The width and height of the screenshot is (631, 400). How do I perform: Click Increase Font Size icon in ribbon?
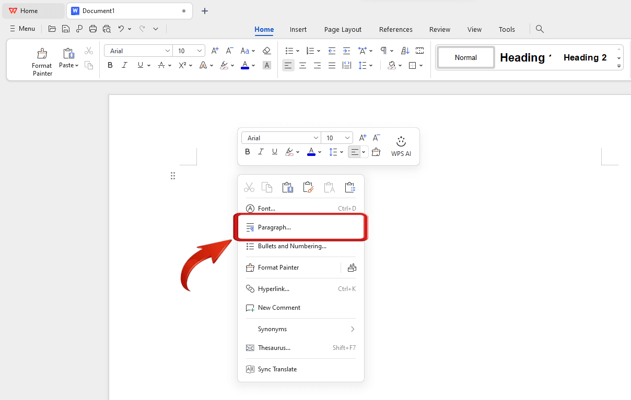(215, 51)
